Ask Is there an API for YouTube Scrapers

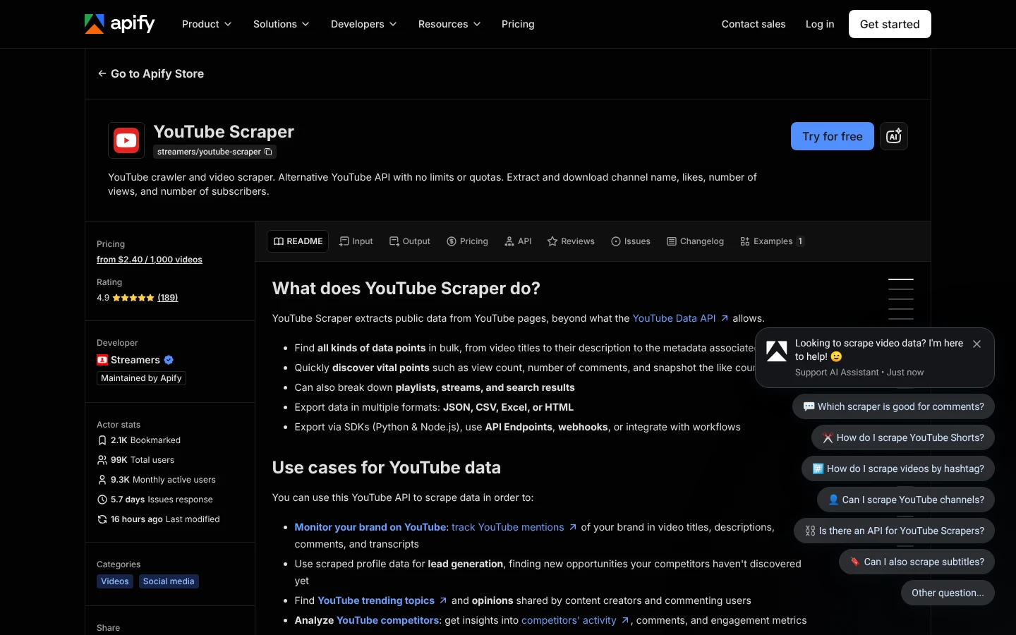click(894, 531)
